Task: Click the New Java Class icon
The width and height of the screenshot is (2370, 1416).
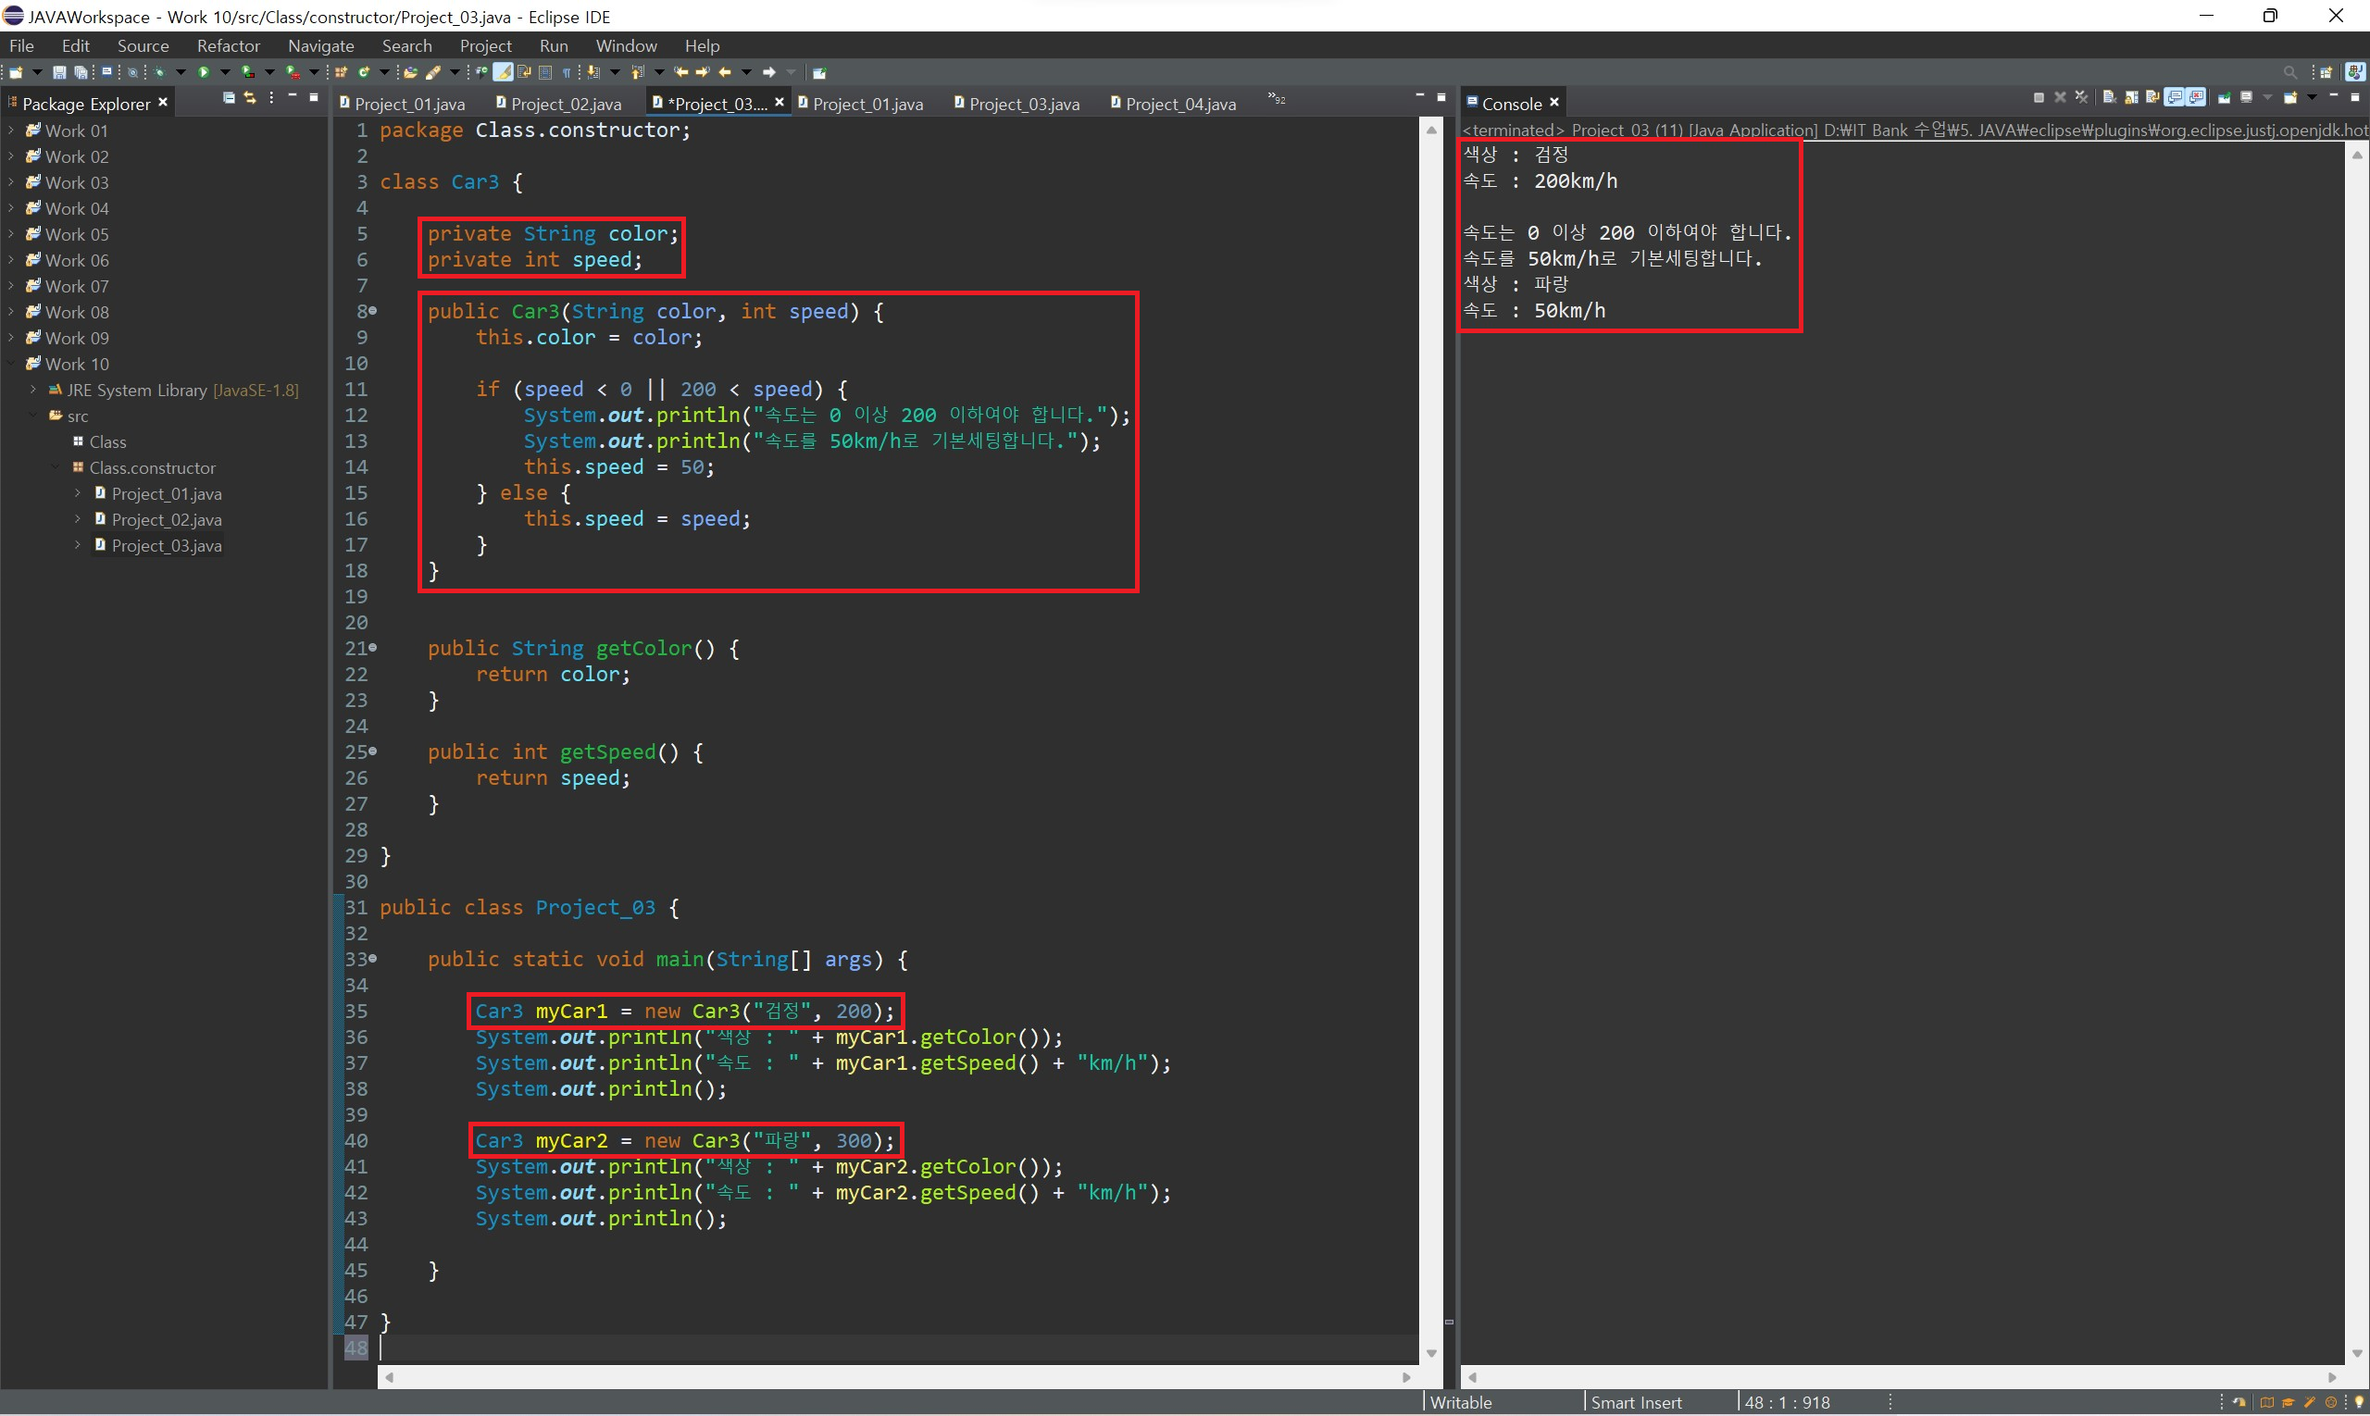Action: (364, 72)
